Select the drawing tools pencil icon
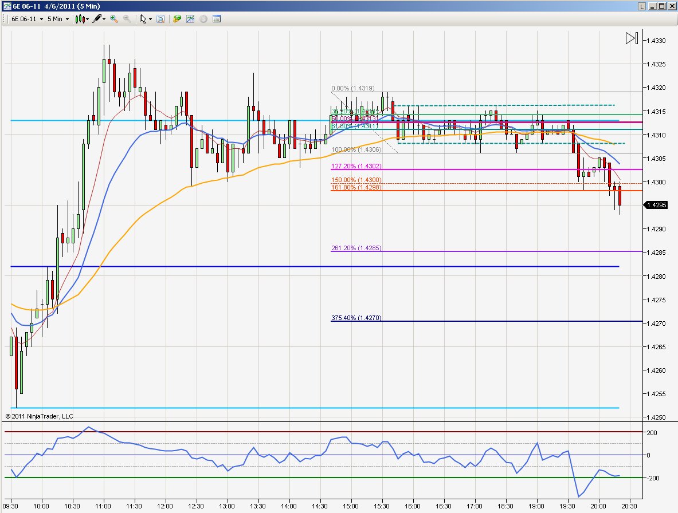This screenshot has height=513, width=678. point(96,19)
